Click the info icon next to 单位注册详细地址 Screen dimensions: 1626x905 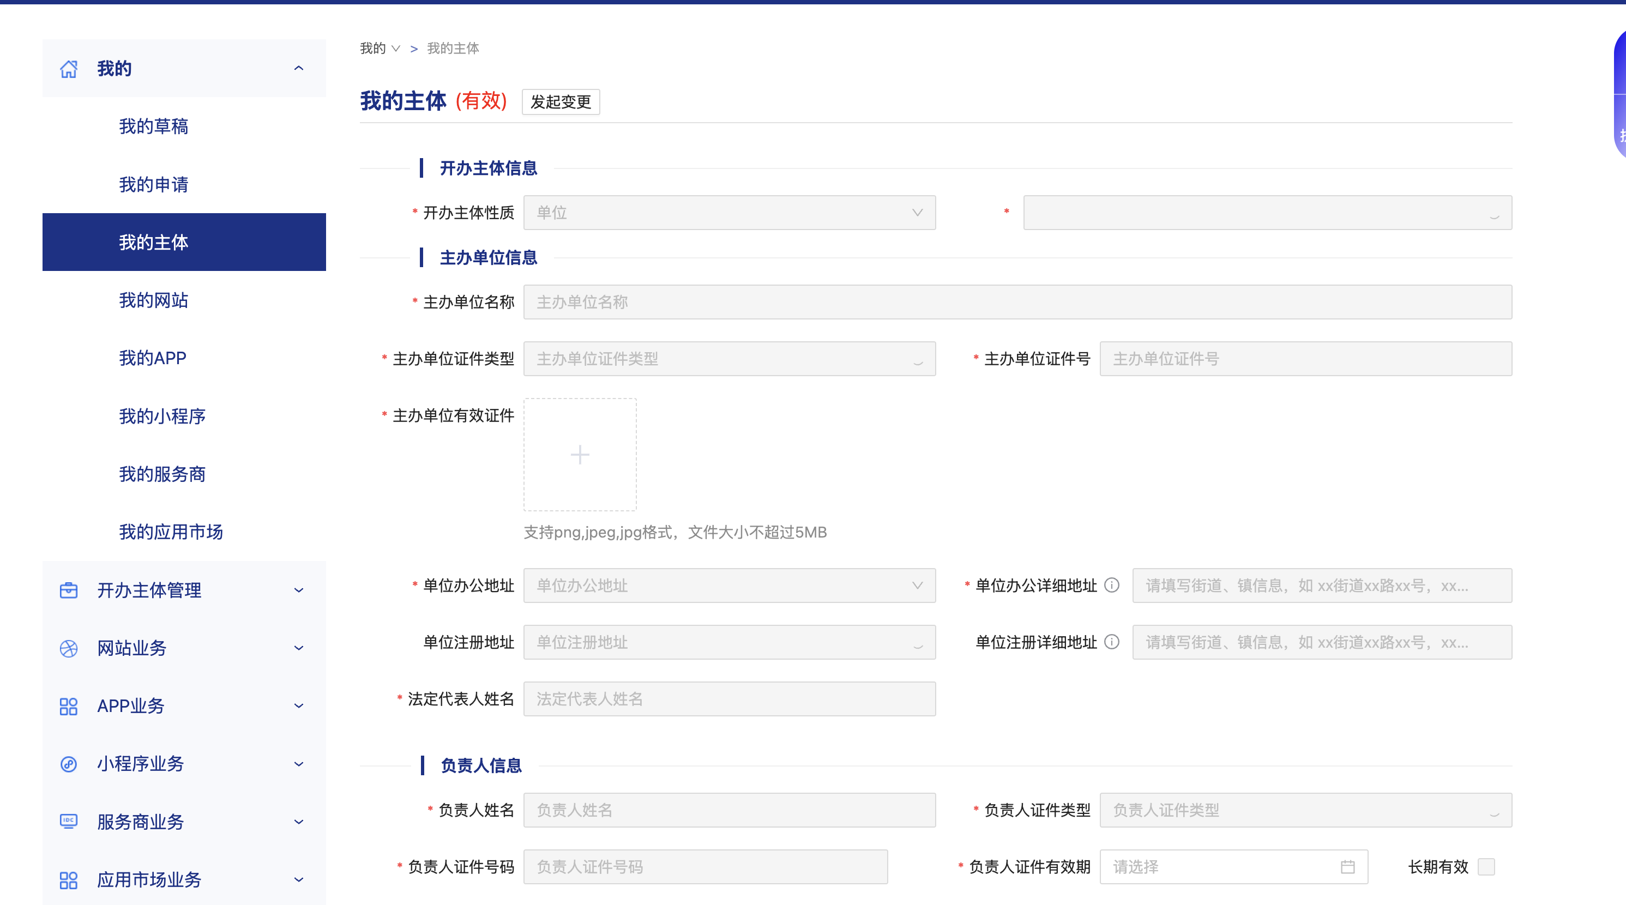coord(1112,642)
